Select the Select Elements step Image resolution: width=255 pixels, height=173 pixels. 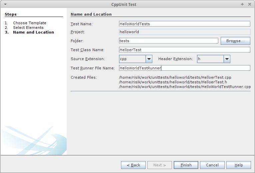[x=28, y=28]
